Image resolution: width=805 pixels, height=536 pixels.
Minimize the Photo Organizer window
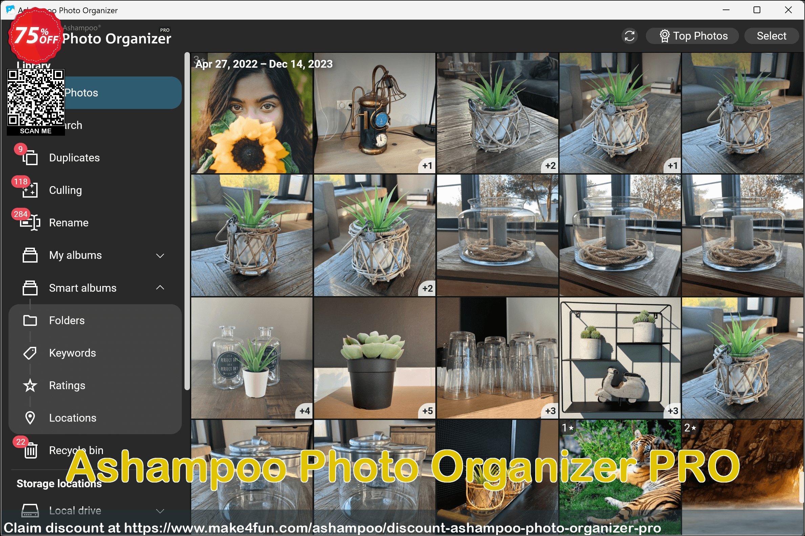726,10
